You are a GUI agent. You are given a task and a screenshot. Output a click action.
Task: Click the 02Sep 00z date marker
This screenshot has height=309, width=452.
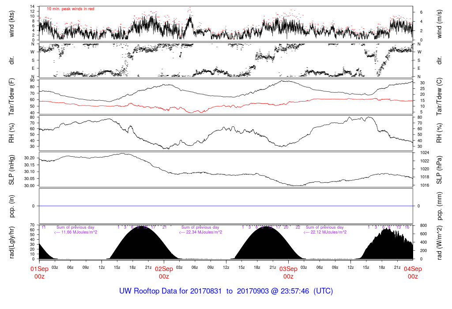pos(164,272)
